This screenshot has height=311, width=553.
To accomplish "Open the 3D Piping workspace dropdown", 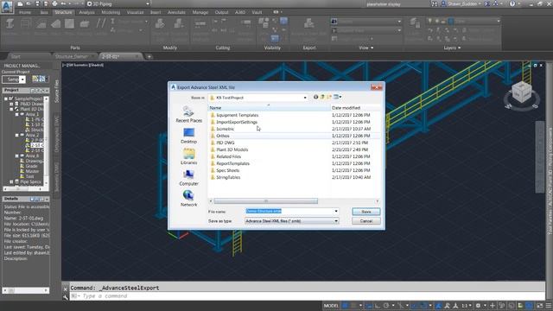I will (118, 3).
